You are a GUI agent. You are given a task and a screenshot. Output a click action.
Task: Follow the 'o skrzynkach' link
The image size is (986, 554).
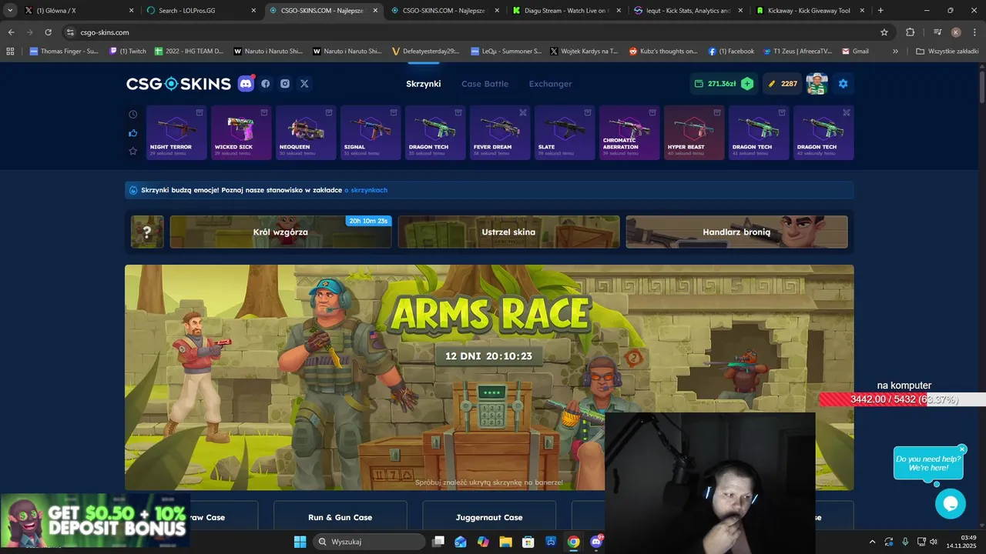(x=366, y=190)
